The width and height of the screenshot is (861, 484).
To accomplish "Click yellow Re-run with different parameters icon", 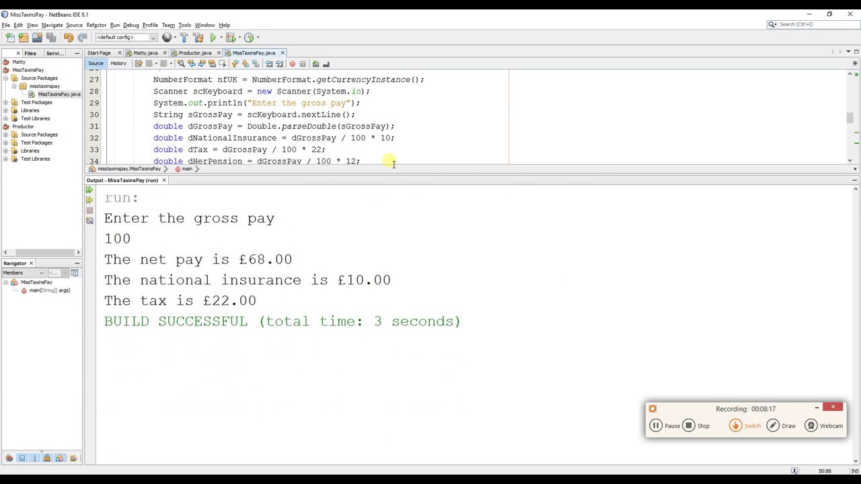I will point(89,200).
